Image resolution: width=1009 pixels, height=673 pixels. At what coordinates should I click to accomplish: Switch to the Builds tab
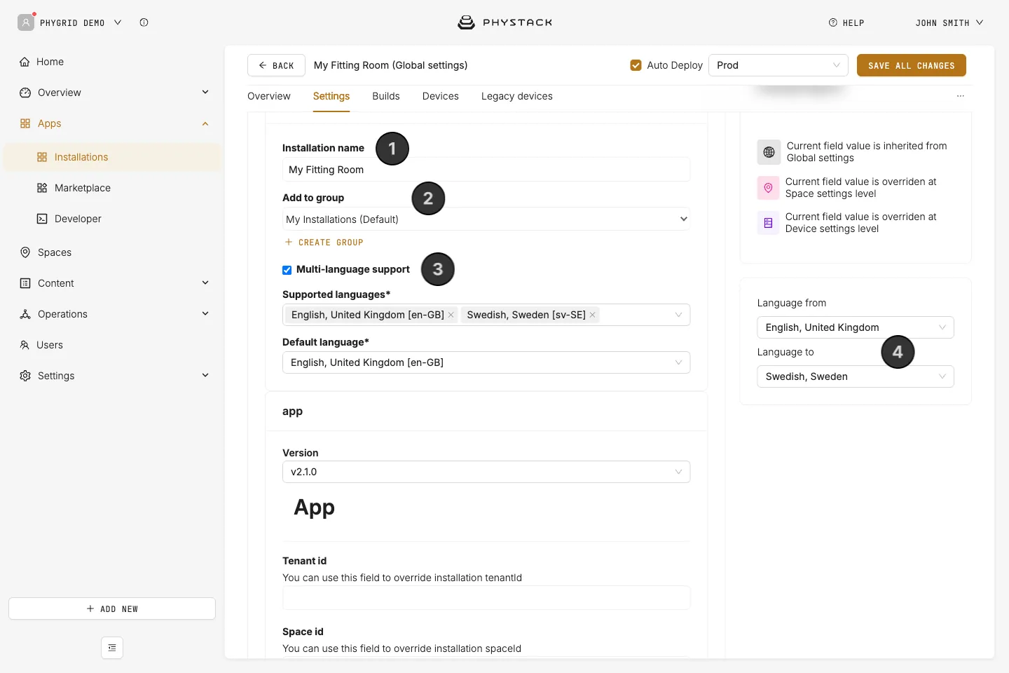pyautogui.click(x=386, y=96)
